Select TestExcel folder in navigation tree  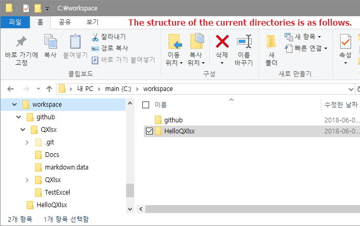point(57,193)
